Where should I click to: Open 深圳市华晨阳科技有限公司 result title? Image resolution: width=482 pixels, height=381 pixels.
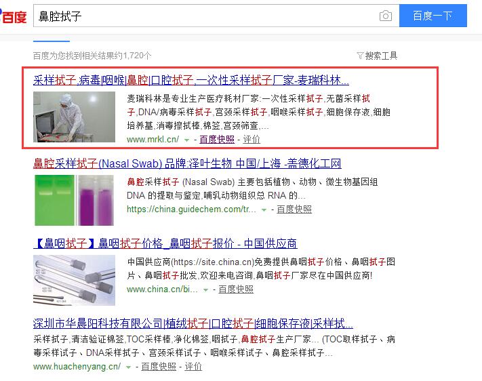click(193, 323)
